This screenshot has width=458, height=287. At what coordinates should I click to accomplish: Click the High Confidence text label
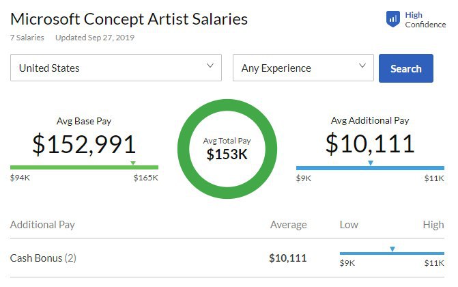click(425, 20)
